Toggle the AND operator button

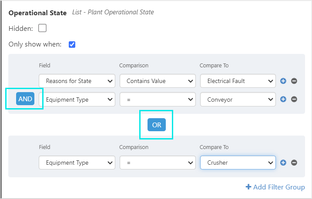pyautogui.click(x=25, y=99)
